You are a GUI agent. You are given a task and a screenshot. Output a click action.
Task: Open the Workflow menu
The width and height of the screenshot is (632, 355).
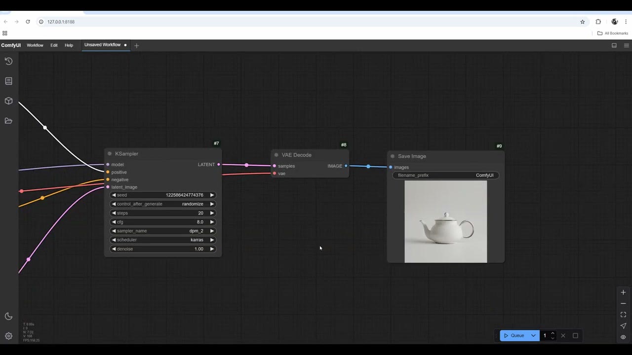(x=35, y=45)
